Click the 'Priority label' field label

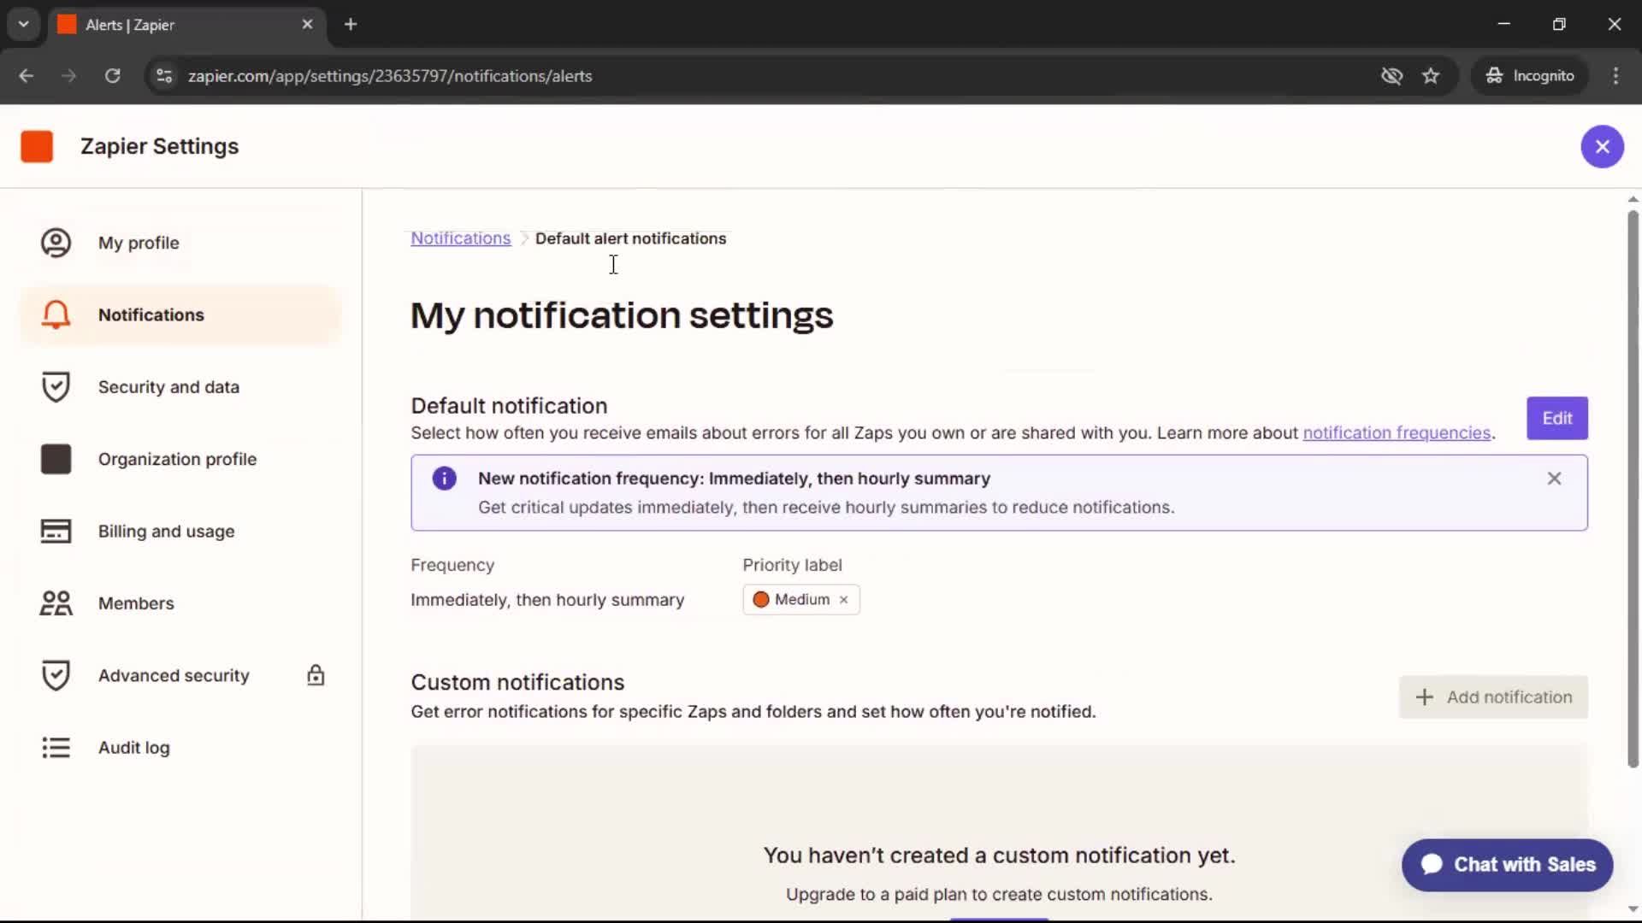792,565
